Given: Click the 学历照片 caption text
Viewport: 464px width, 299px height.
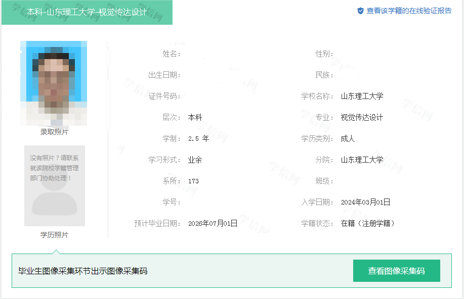Looking at the screenshot, I should [54, 235].
